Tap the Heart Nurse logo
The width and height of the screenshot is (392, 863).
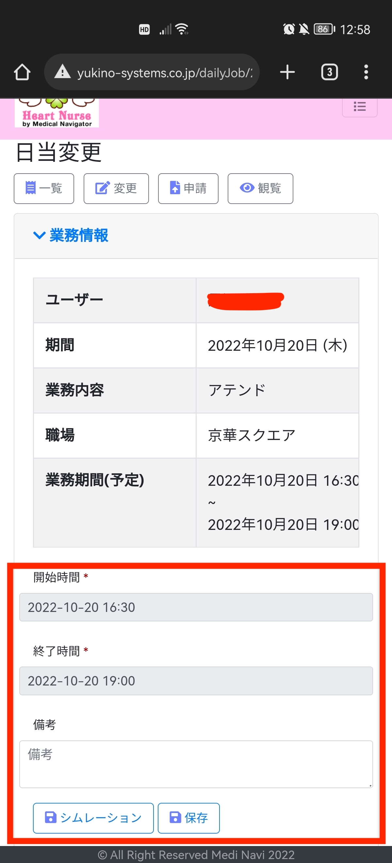click(x=57, y=114)
